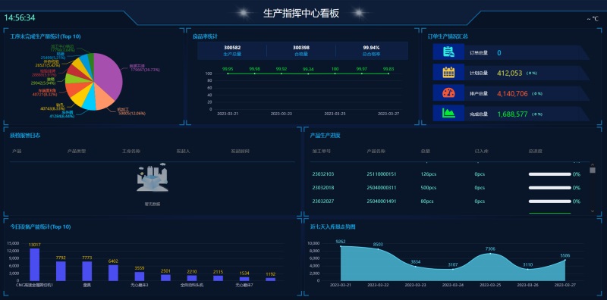Image resolution: width=607 pixels, height=300 pixels.
Task: Click scrollbar down arrow in progress table
Action: pos(593,211)
